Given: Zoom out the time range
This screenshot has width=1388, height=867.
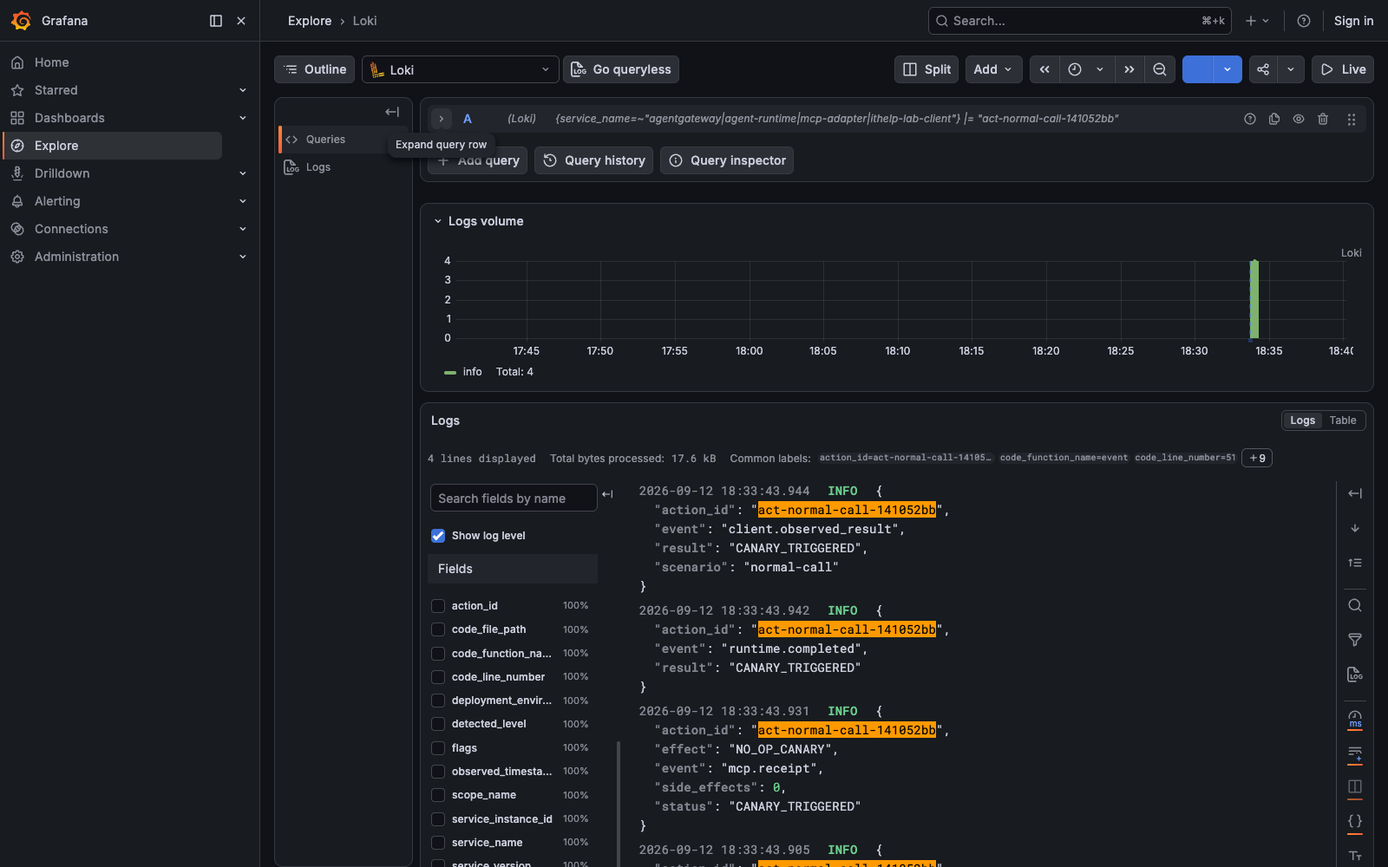Looking at the screenshot, I should [1160, 69].
